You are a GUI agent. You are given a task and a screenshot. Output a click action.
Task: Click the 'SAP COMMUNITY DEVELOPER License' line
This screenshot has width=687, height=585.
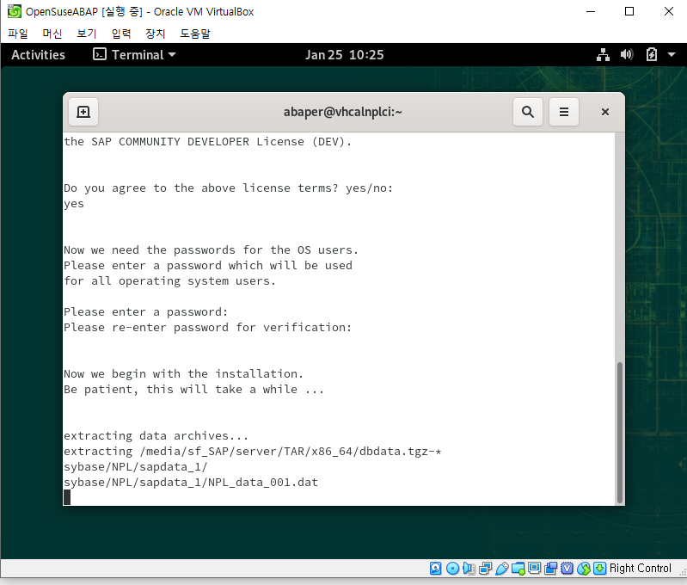(208, 142)
